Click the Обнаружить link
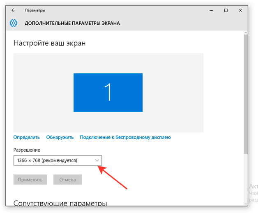Viewport: 258px width, 213px height. click(60, 137)
